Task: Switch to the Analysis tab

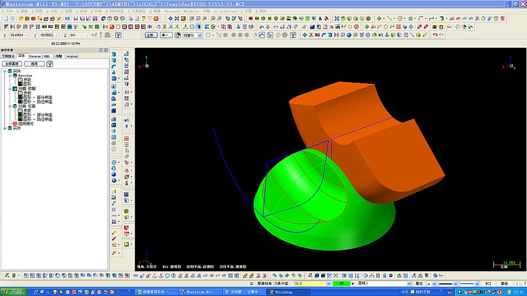Action: click(72, 56)
